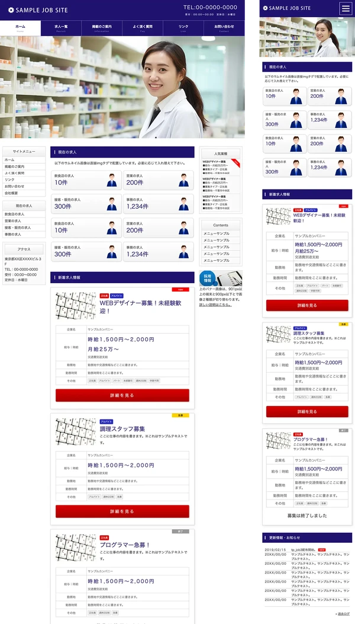355x624 pixels.
Task: Click the keyboard thumbnail of desktop WEBデザイナー job
Action: coord(76,306)
